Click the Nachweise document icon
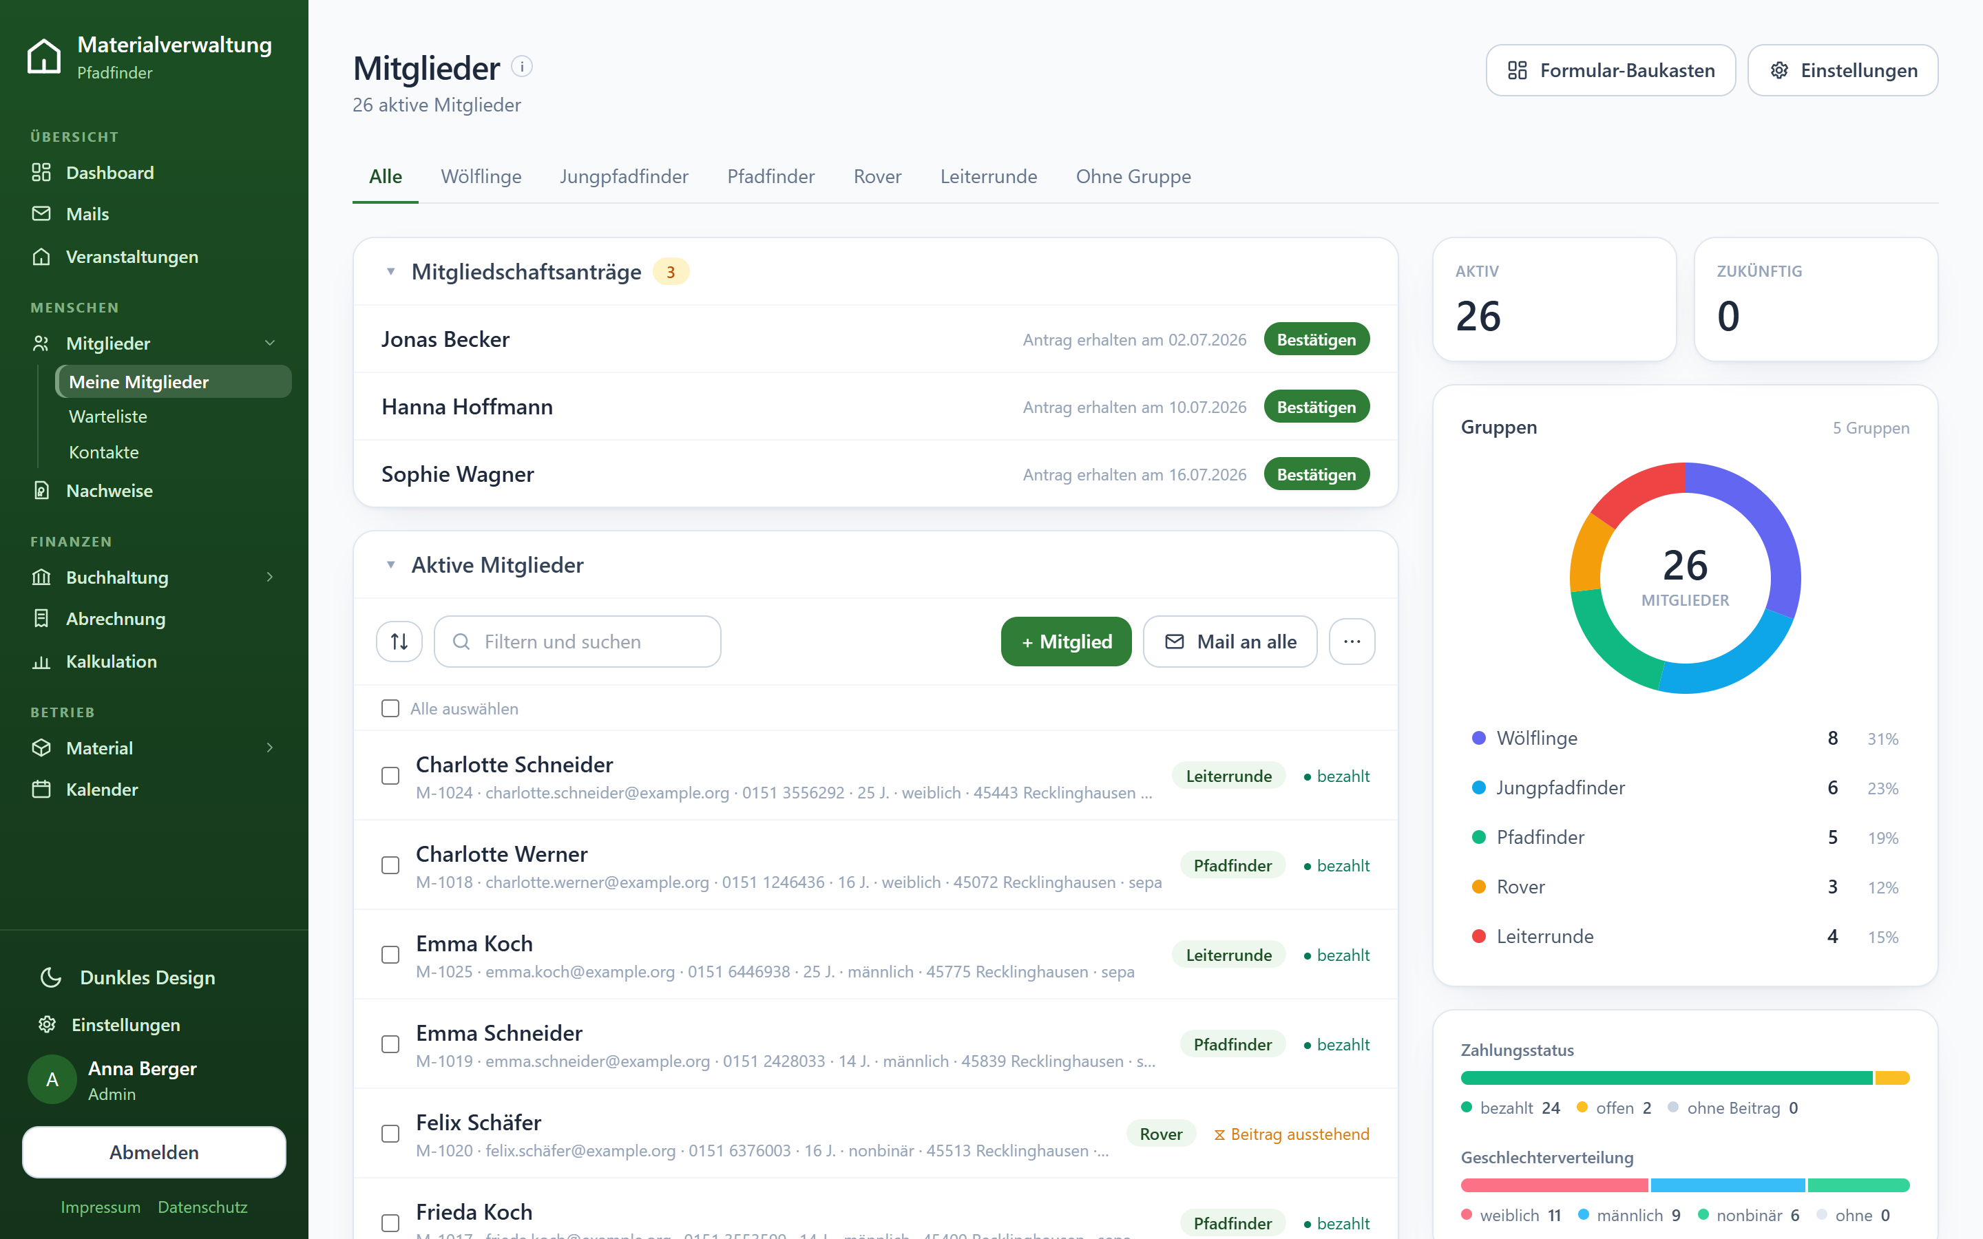The width and height of the screenshot is (1983, 1239). click(x=41, y=490)
